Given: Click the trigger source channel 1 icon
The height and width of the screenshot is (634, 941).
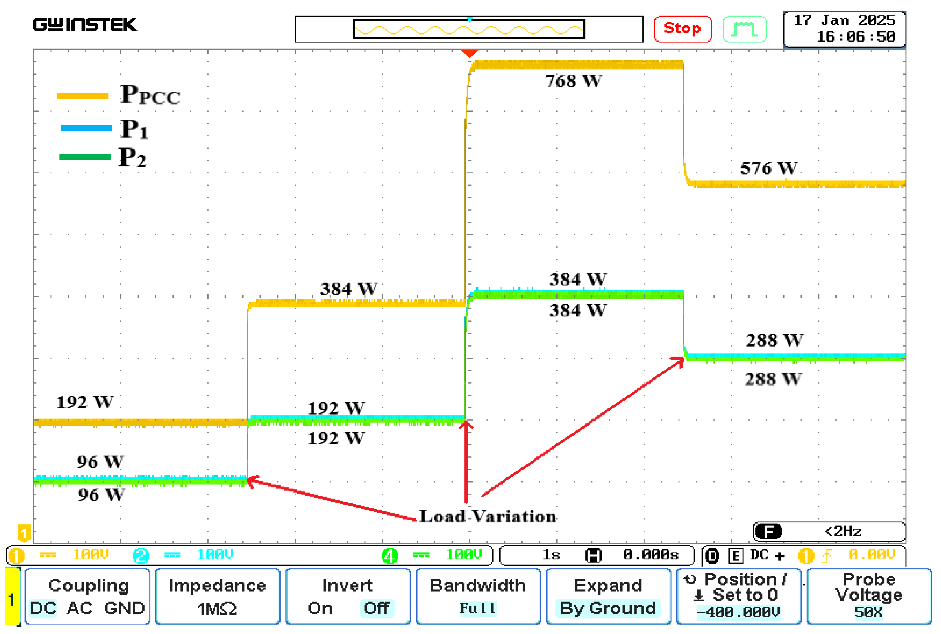Looking at the screenshot, I should point(805,555).
